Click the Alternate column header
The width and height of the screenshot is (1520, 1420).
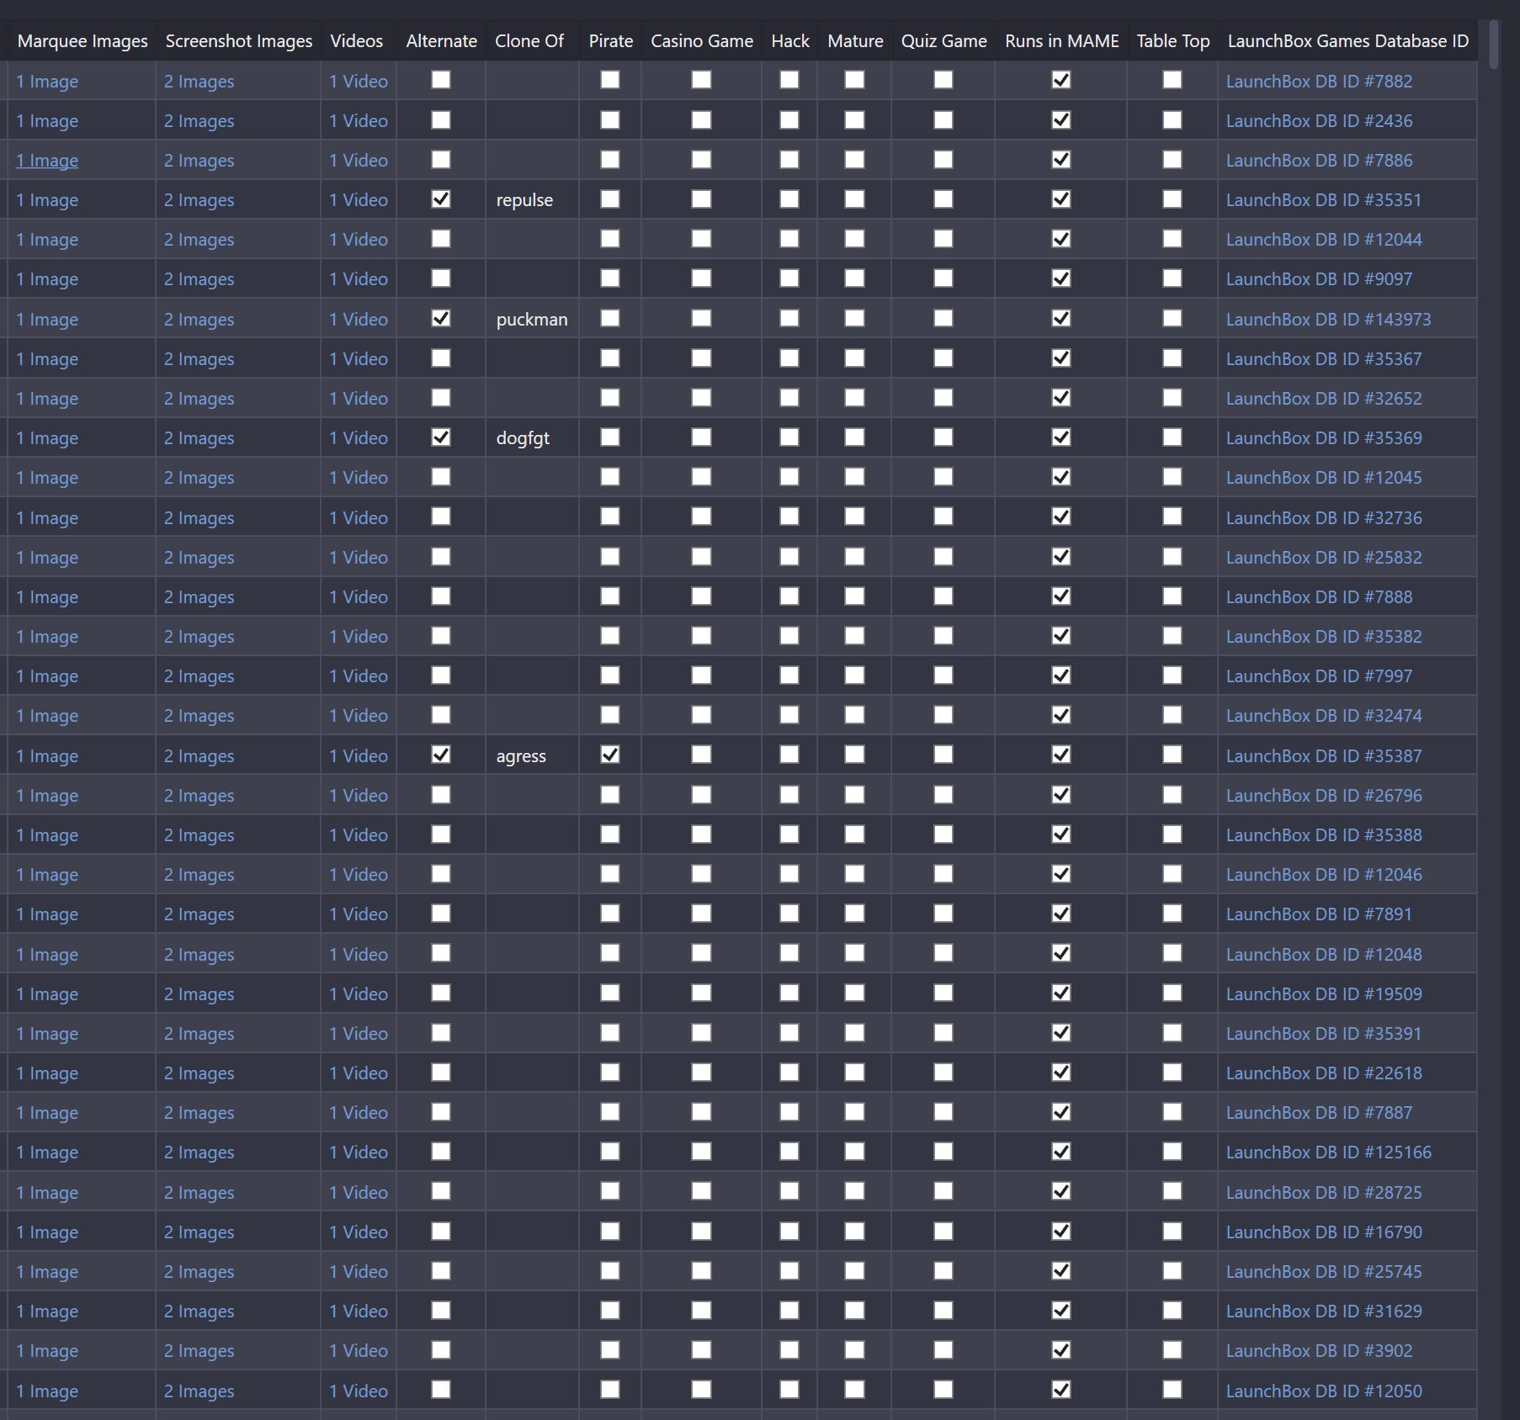tap(442, 41)
